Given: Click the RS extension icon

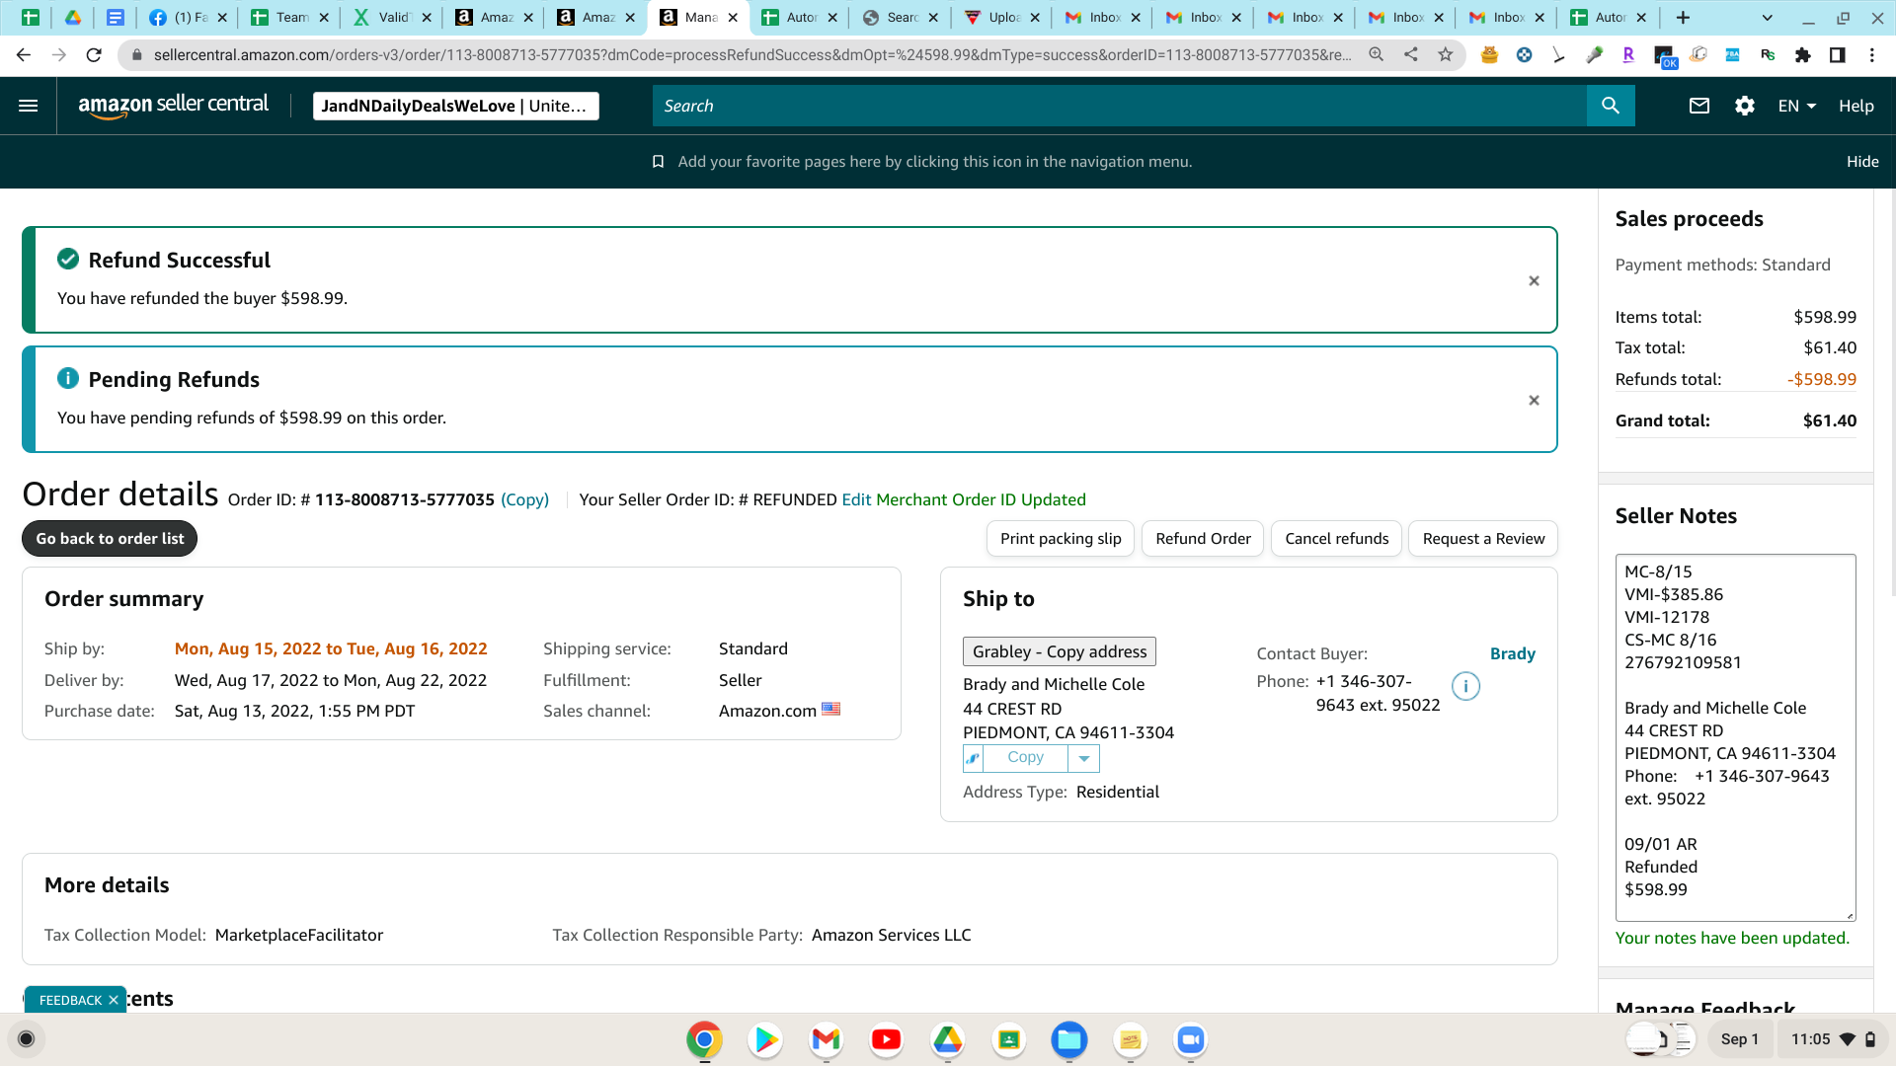Looking at the screenshot, I should (x=1768, y=55).
